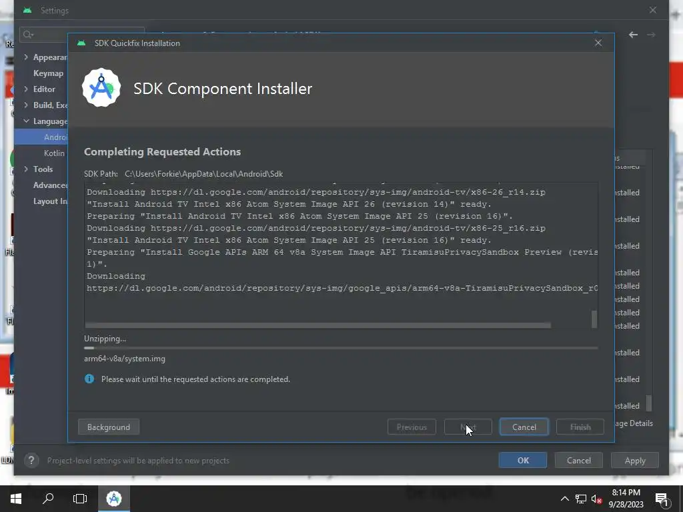Open the notification center icon
Viewport: 683px width, 512px height.
[x=662, y=499]
